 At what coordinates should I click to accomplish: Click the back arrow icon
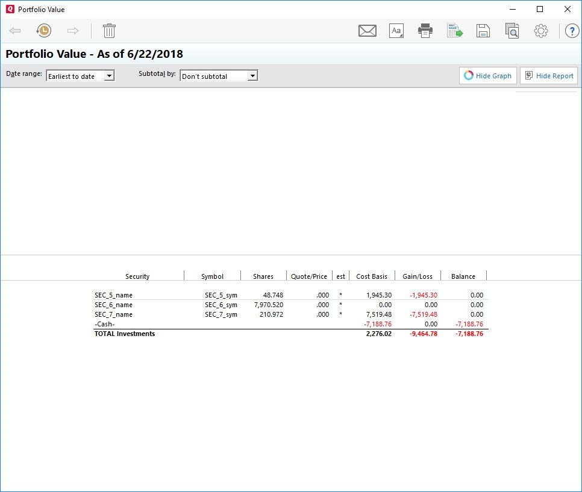[x=15, y=31]
